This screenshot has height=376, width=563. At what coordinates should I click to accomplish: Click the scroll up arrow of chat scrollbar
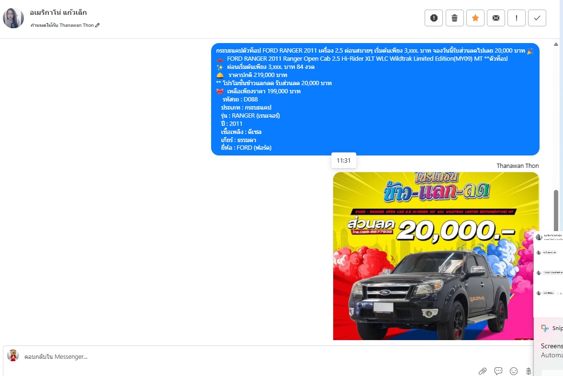(x=556, y=44)
